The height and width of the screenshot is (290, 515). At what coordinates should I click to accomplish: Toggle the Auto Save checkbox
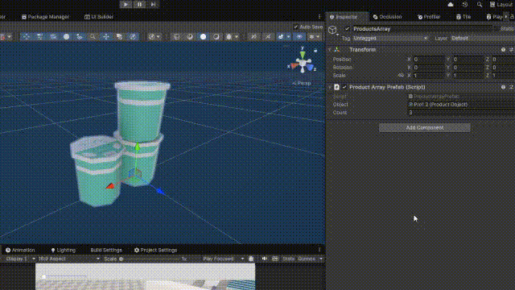tap(296, 27)
